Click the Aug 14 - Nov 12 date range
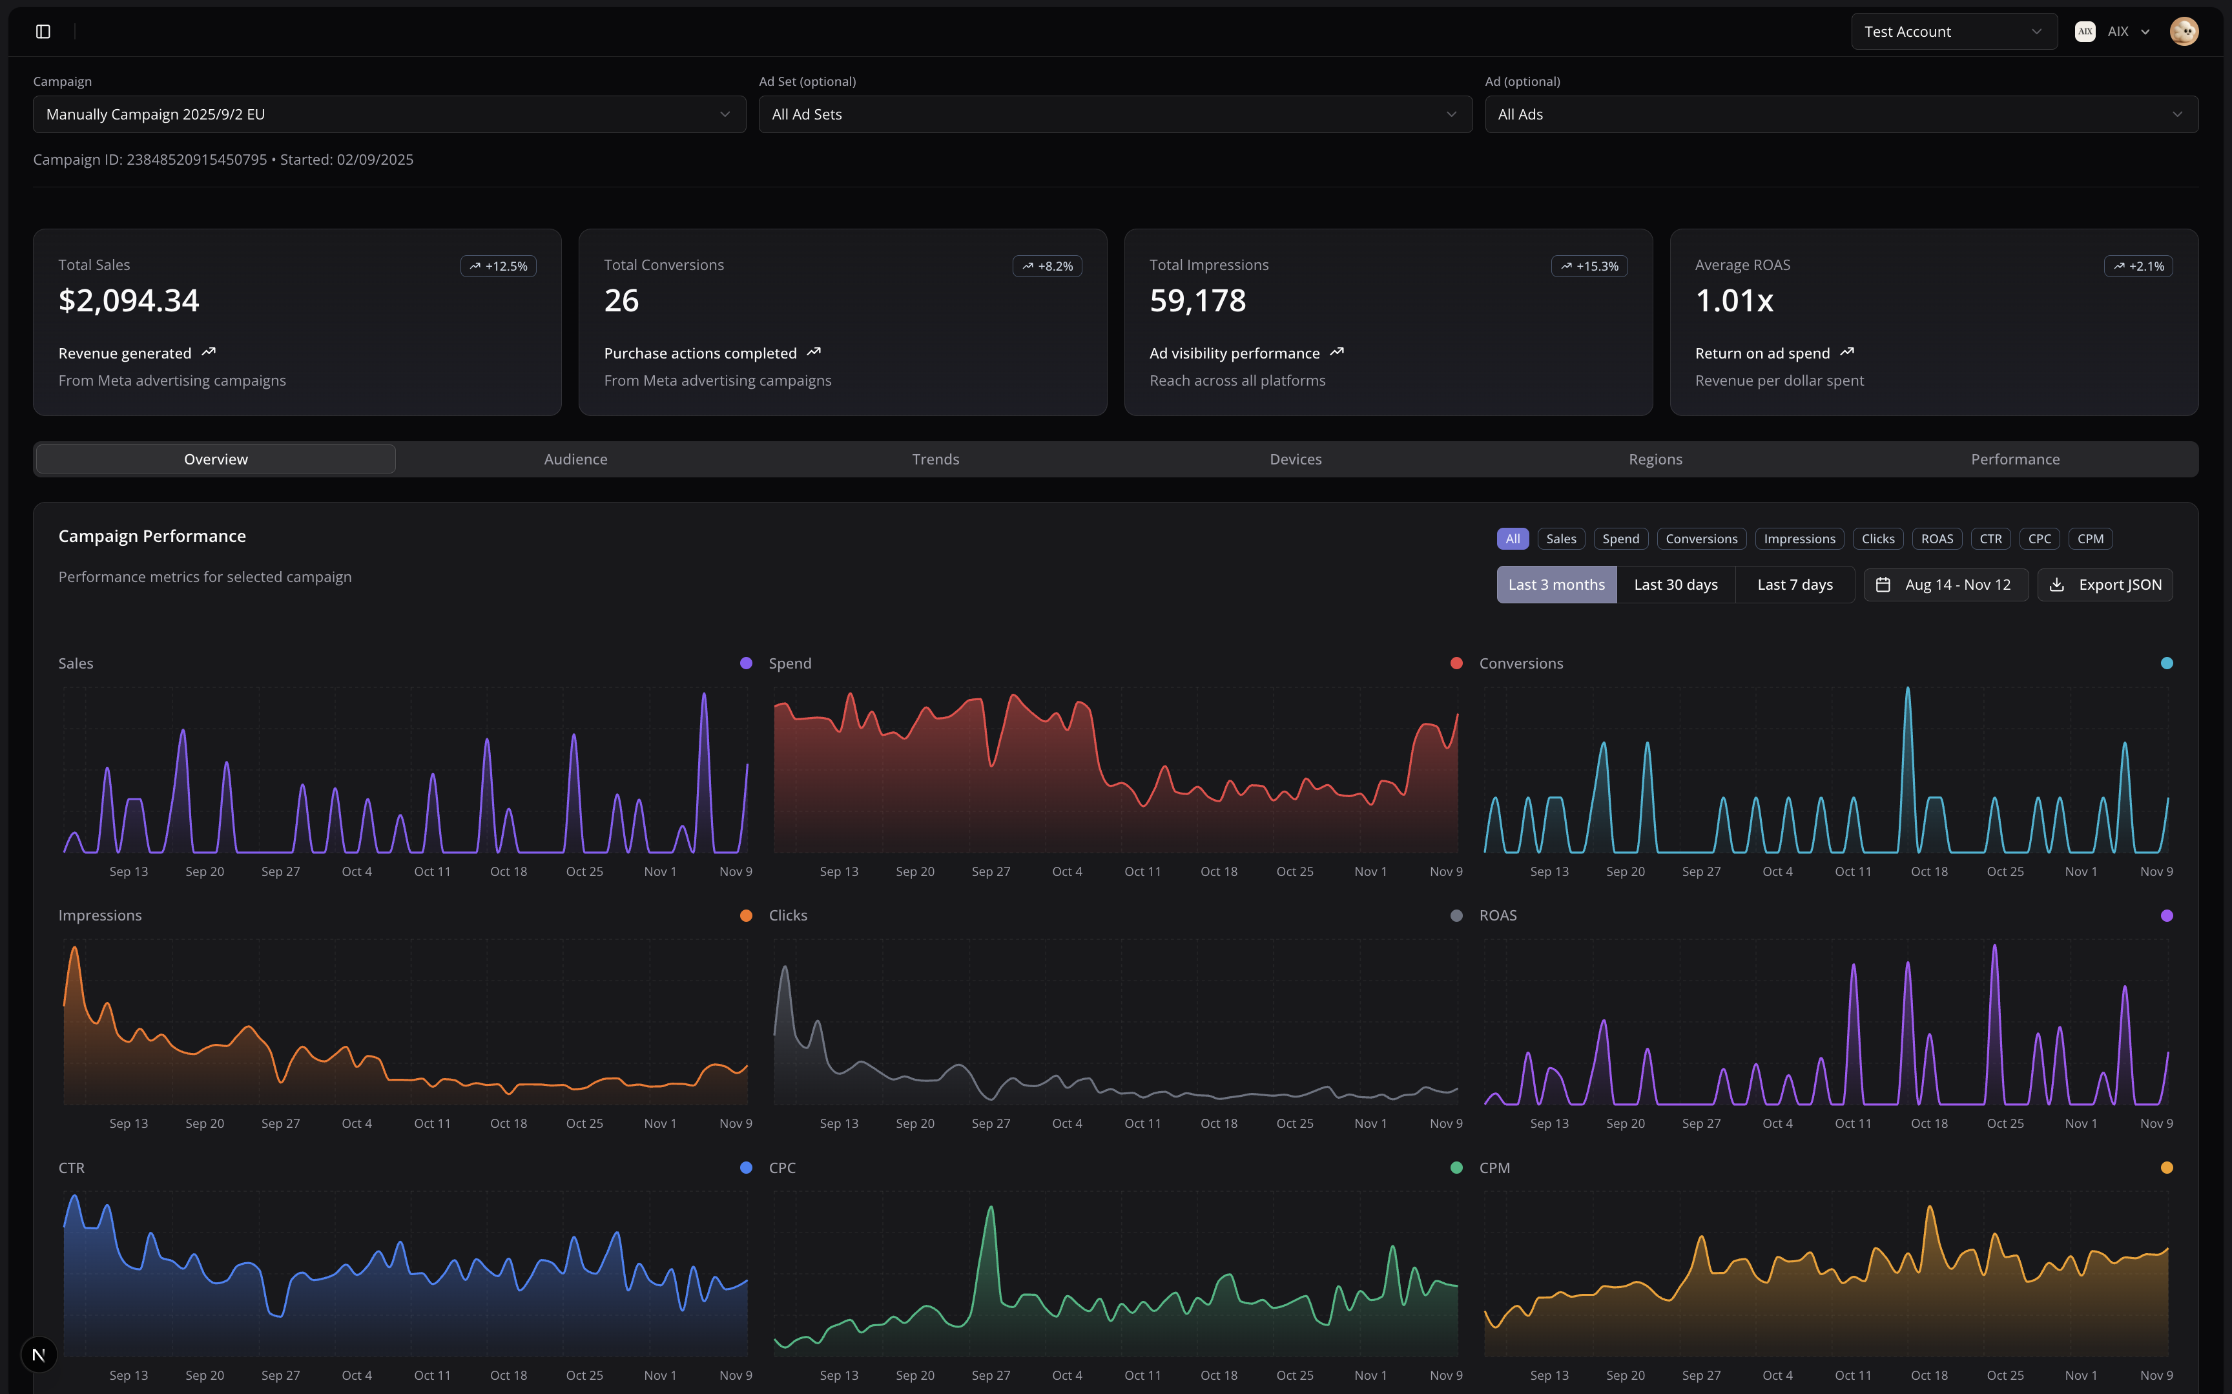This screenshot has height=1394, width=2232. point(1945,585)
